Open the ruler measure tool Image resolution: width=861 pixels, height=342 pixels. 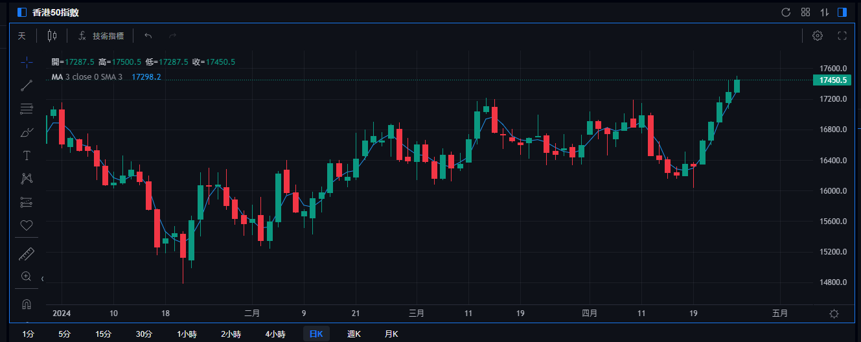coord(27,253)
